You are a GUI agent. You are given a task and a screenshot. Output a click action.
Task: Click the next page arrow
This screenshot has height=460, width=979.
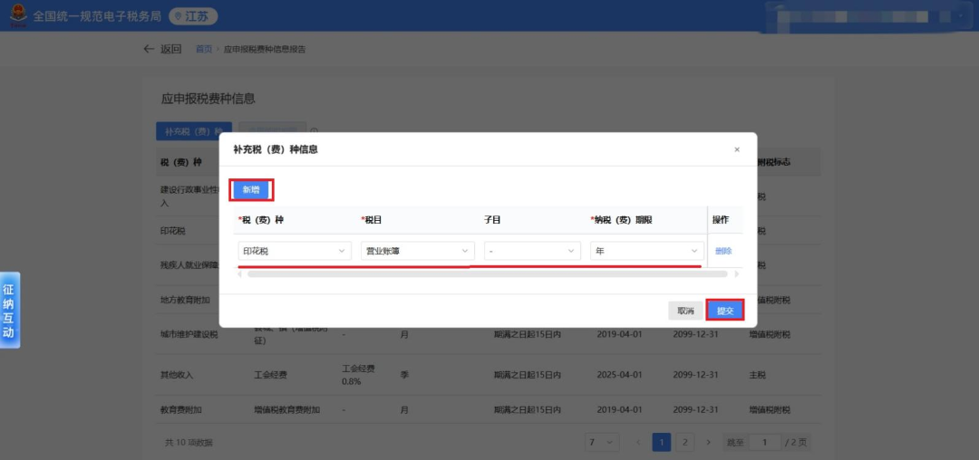708,442
